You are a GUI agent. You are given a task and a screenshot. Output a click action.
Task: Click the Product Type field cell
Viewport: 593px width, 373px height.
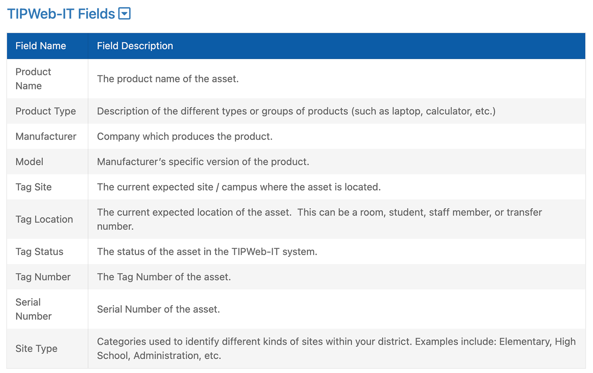[x=47, y=111]
